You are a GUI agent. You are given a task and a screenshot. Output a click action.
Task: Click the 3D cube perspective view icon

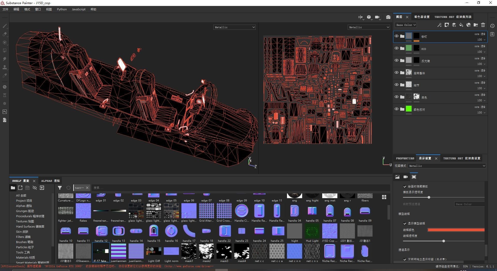coord(369,17)
